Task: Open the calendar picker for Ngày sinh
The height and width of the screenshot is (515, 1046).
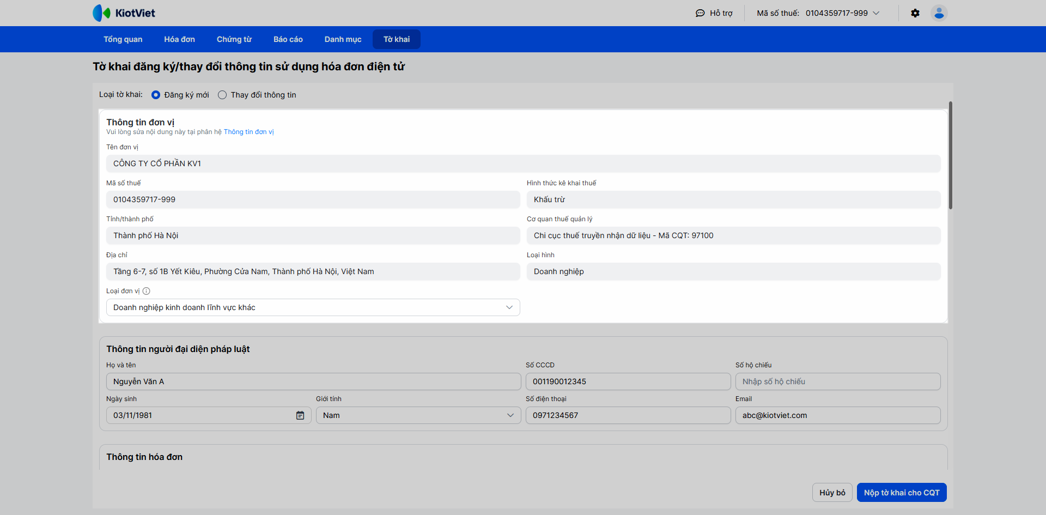Action: tap(300, 415)
